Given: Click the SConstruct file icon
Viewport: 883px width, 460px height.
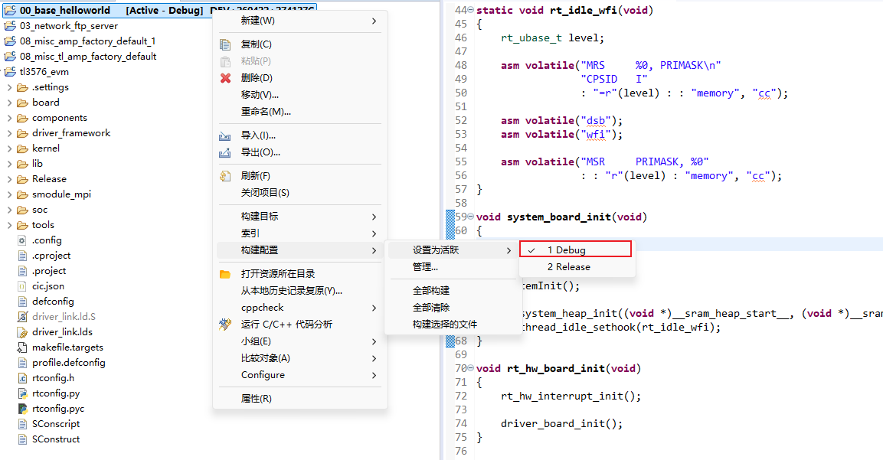Looking at the screenshot, I should tap(22, 439).
